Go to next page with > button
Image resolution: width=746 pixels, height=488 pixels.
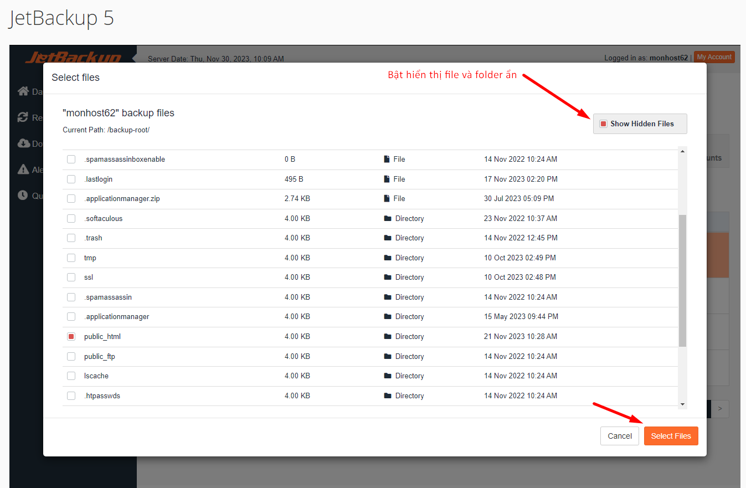[720, 409]
